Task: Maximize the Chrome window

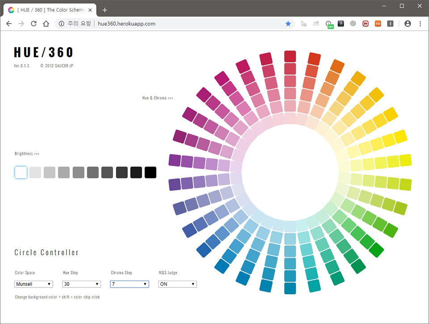Action: 402,6
